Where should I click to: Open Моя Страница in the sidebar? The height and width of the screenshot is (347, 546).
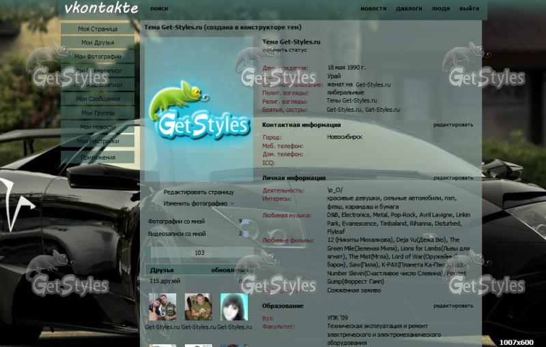tap(98, 29)
